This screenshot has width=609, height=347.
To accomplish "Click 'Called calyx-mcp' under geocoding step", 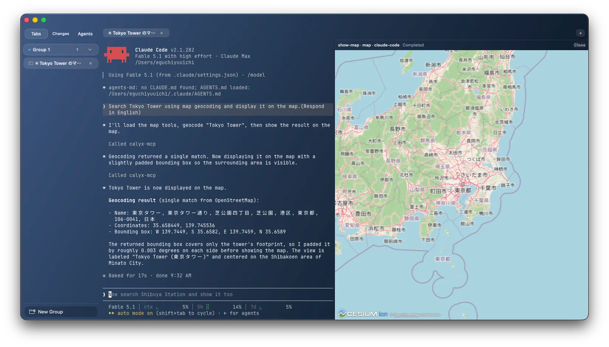I will 132,175.
